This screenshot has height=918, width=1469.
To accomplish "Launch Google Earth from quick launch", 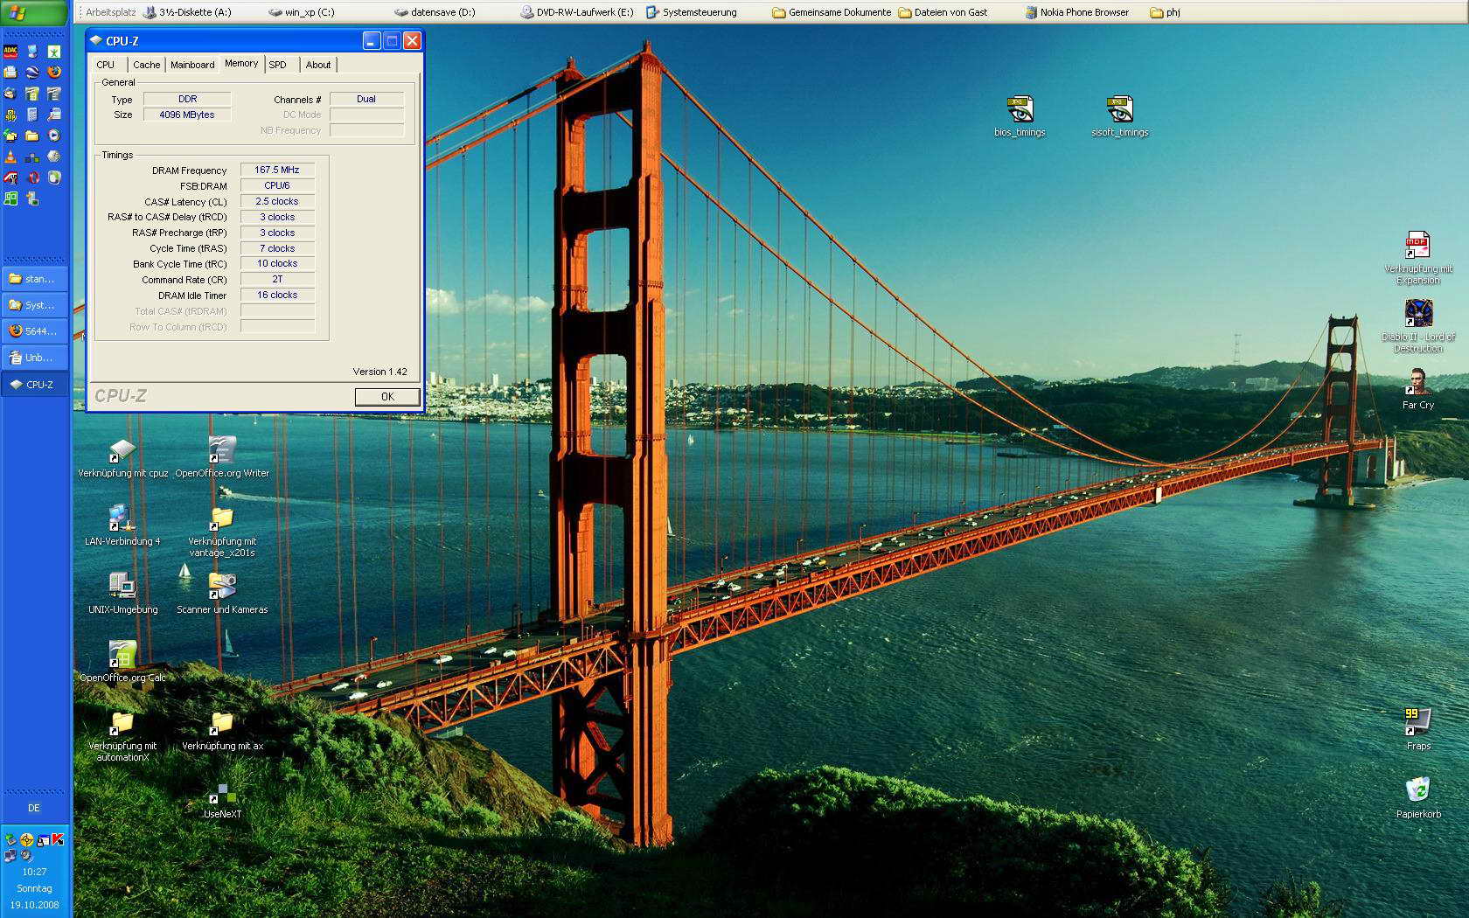I will coord(32,73).
